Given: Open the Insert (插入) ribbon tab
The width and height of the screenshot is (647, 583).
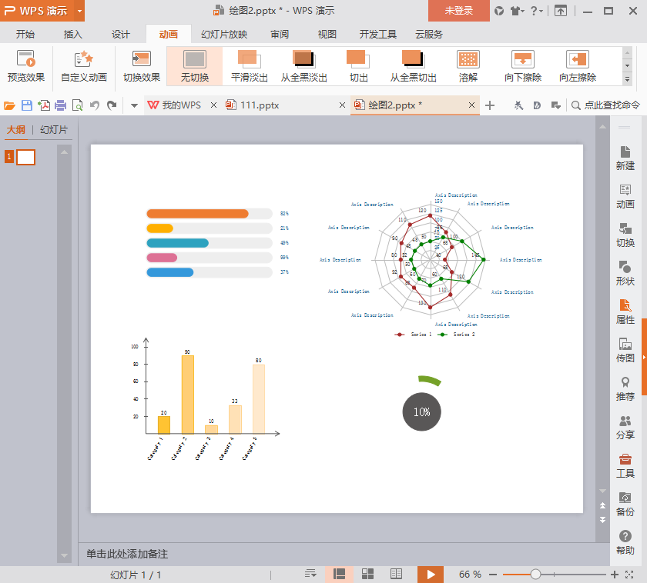Looking at the screenshot, I should (73, 34).
